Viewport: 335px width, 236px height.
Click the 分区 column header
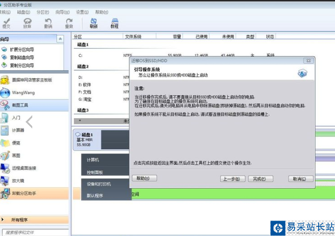(x=97, y=37)
